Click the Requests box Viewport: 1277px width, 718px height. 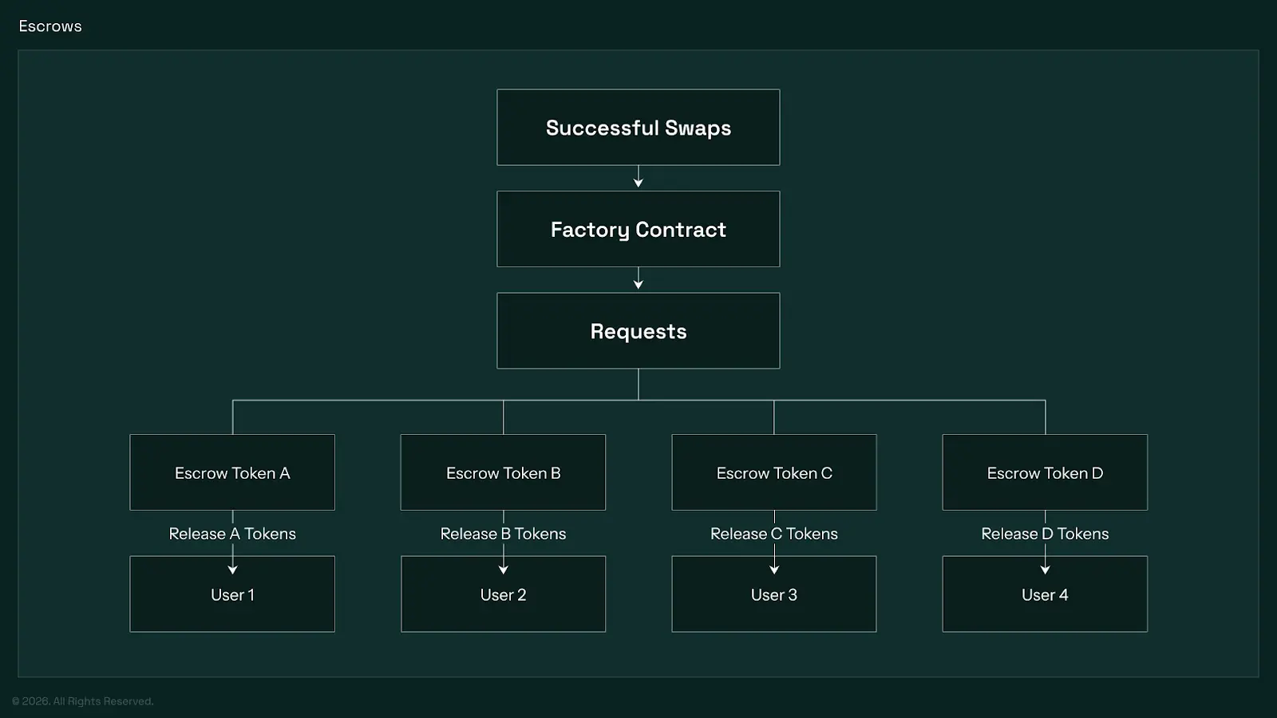(638, 331)
